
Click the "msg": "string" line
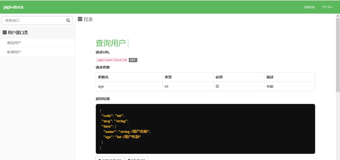pos(115,121)
